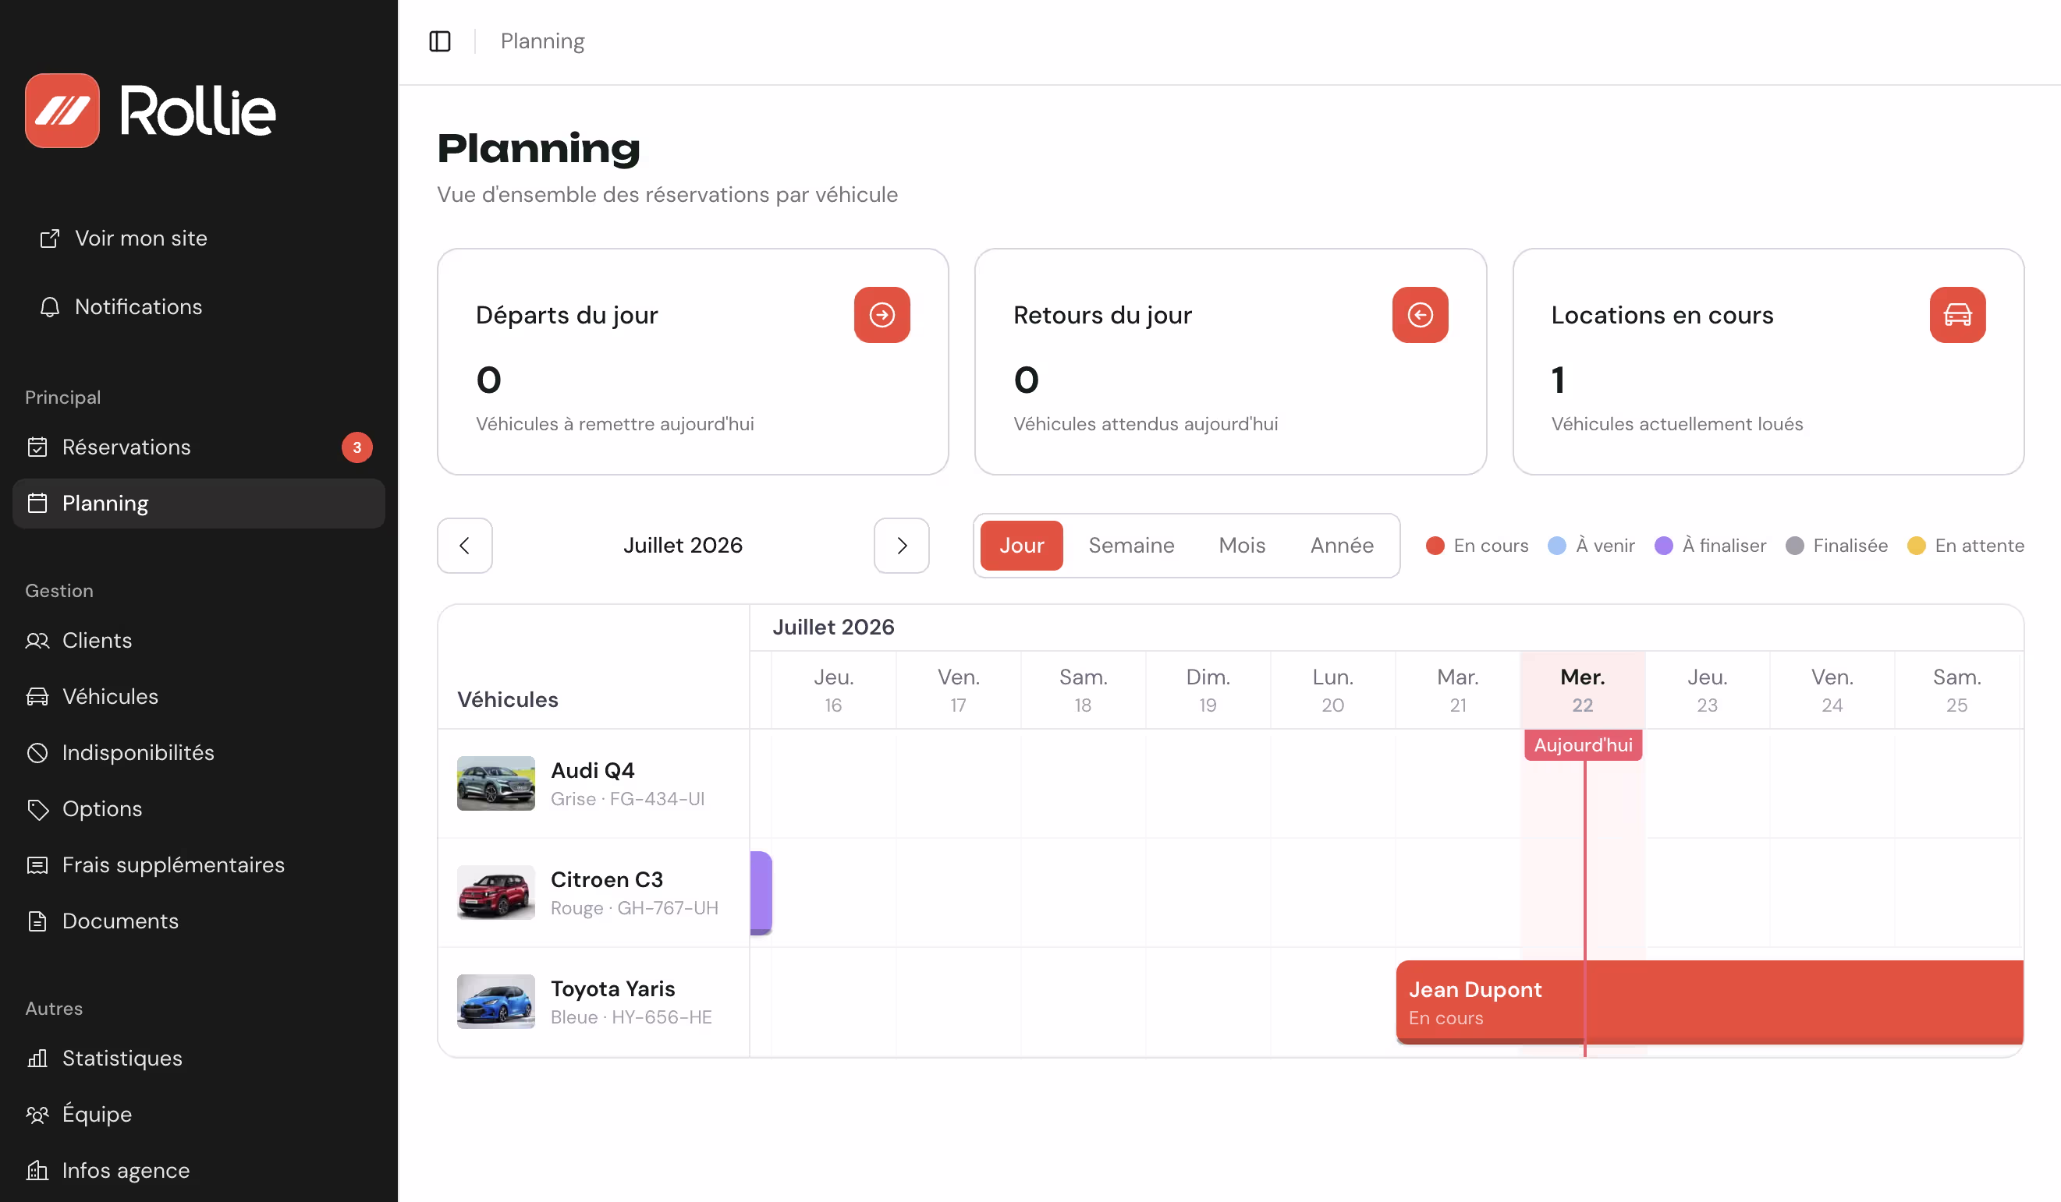Image resolution: width=2061 pixels, height=1202 pixels.
Task: Open the Jean Dupont reservation bar
Action: [1709, 1002]
